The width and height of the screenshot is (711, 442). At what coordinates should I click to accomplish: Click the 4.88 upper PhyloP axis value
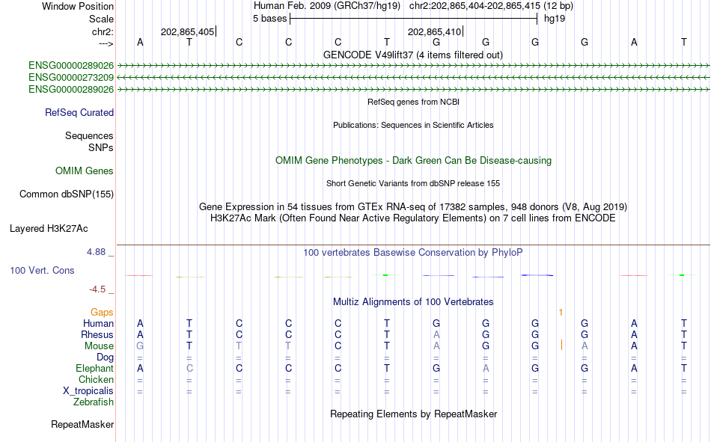96,251
